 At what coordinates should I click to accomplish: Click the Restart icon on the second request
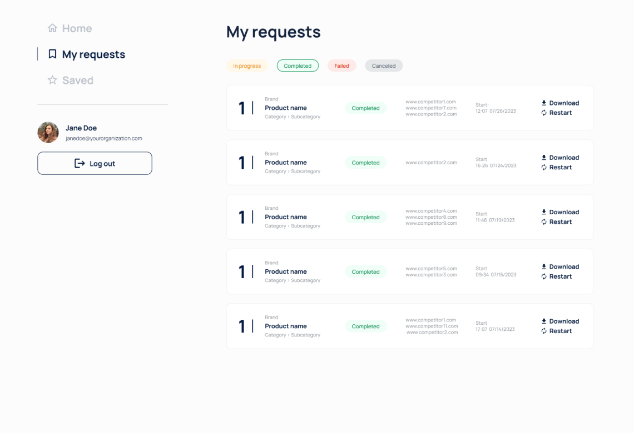coord(544,167)
